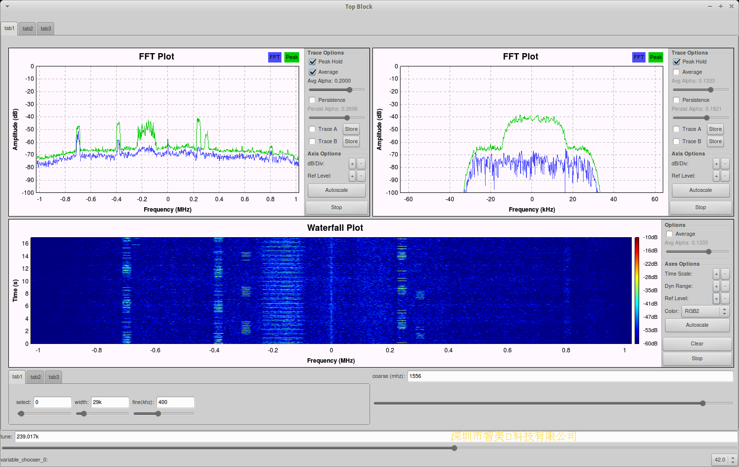Enable Average in waterfall options
This screenshot has width=739, height=467.
coord(669,234)
